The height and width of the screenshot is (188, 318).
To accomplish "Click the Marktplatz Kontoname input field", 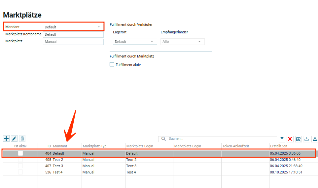I will tap(73, 34).
